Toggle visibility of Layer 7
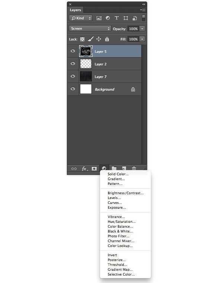Image resolution: width=223 pixels, height=283 pixels. 73,76
